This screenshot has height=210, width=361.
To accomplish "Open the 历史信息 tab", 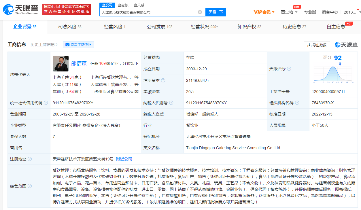I will (294, 27).
